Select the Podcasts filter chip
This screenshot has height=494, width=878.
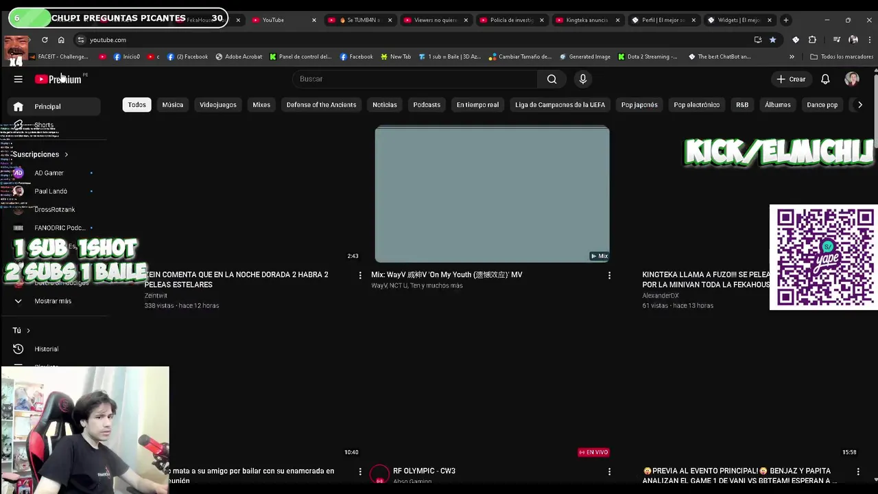pyautogui.click(x=427, y=105)
